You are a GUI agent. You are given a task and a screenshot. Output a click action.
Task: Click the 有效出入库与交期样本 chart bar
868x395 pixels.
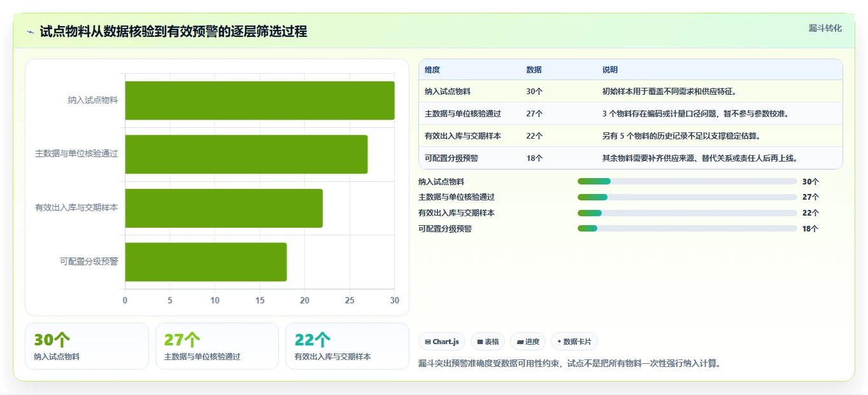[224, 208]
